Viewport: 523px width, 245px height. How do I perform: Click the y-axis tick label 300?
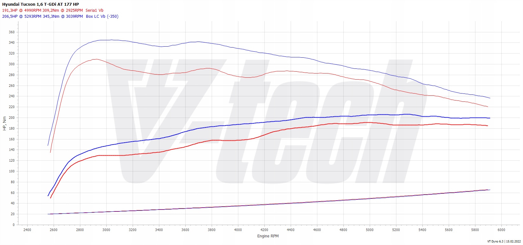tap(12, 64)
